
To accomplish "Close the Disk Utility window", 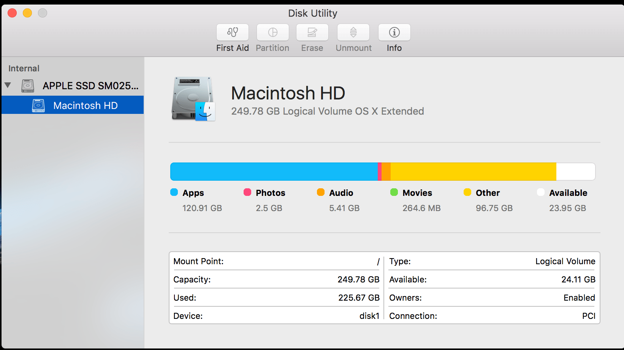I will [x=12, y=13].
